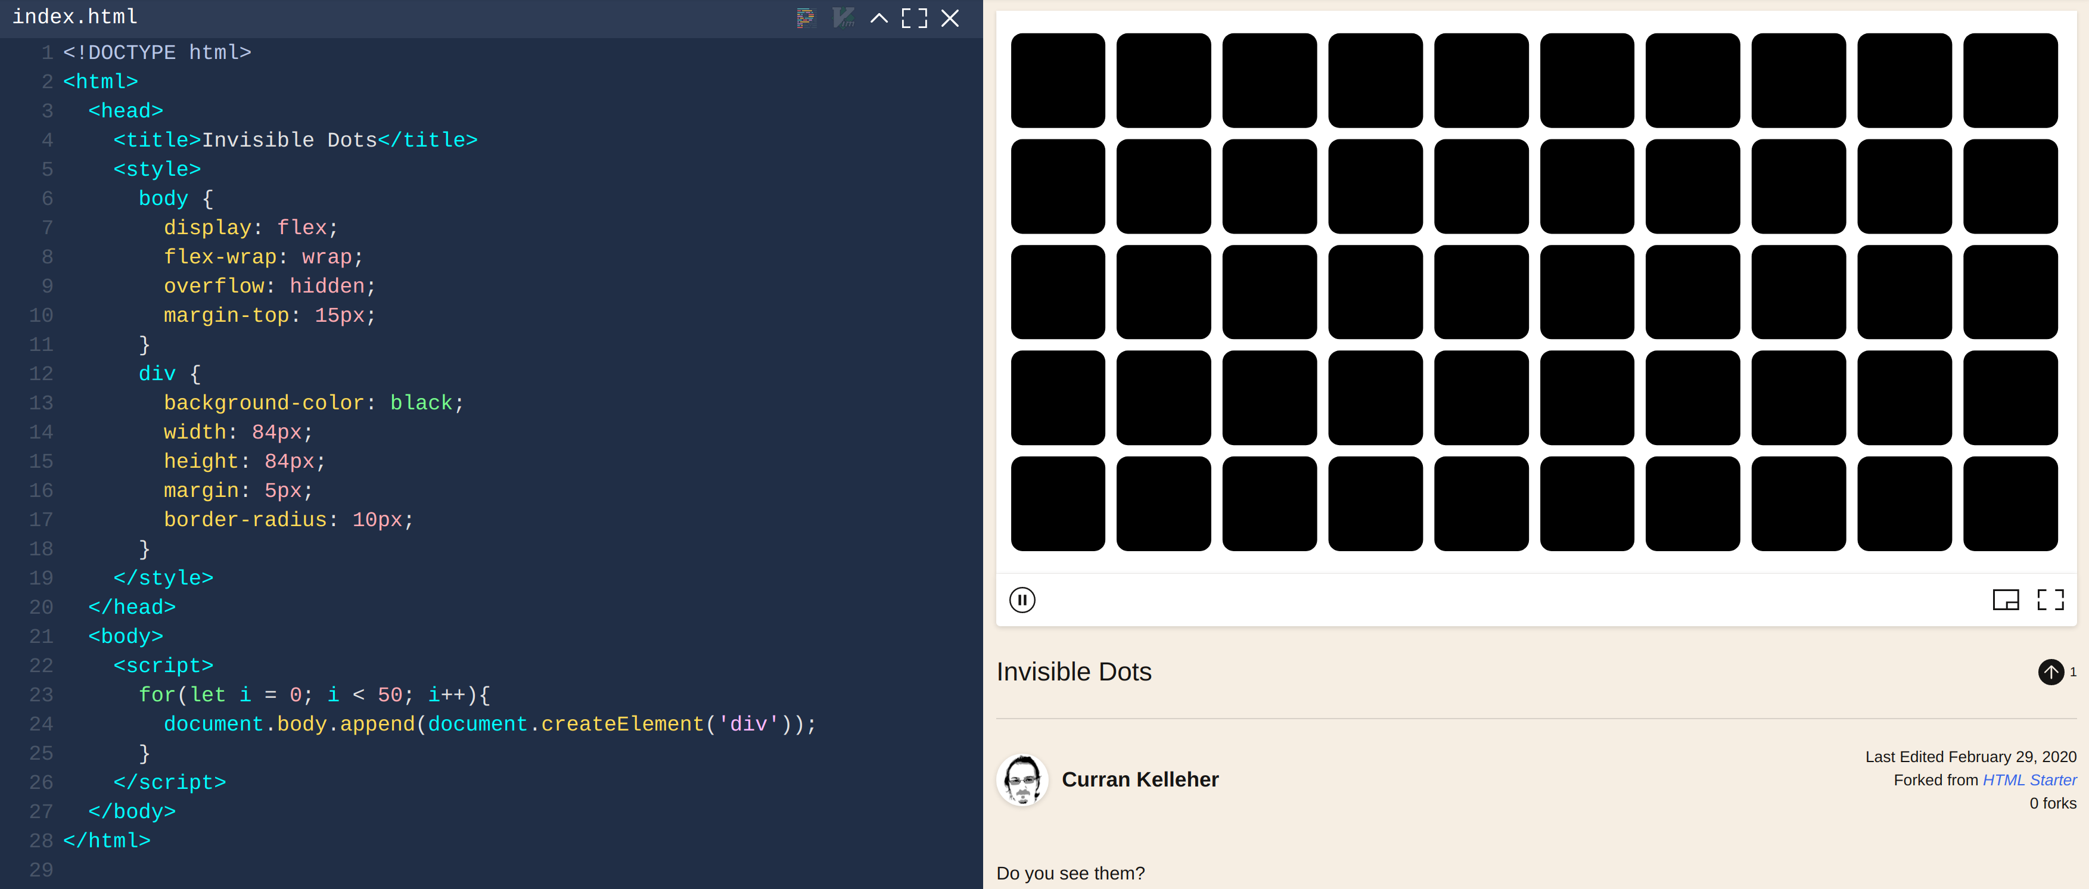2089x889 pixels.
Task: Click line number 29 in gutter
Action: point(41,871)
